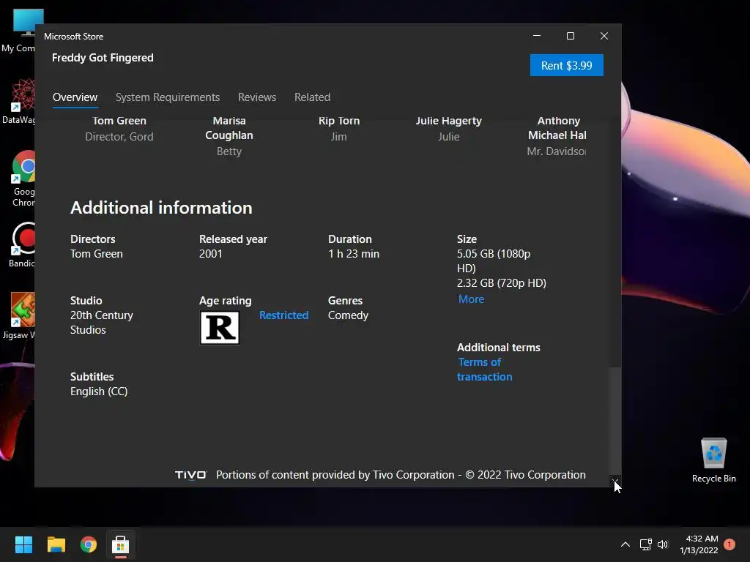The image size is (750, 562).
Task: Select cast member Marisa Coughlan
Action: click(x=229, y=135)
